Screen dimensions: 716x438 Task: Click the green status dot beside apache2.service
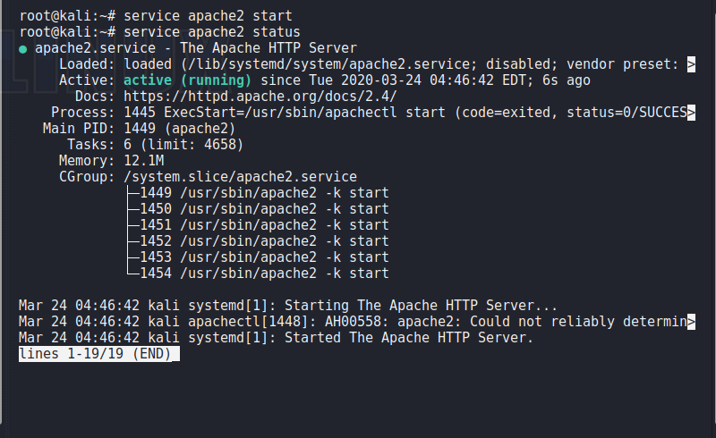23,48
